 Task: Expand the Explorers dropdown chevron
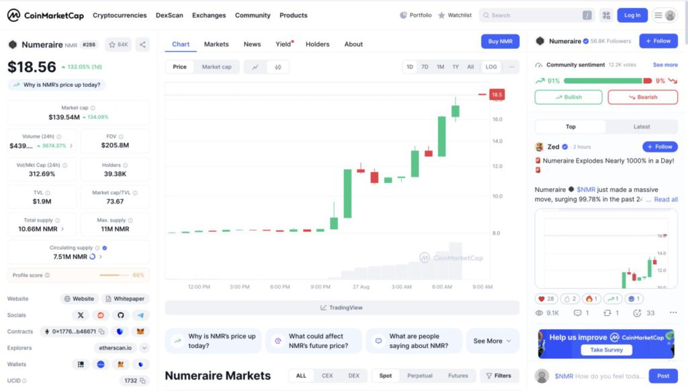click(x=144, y=348)
